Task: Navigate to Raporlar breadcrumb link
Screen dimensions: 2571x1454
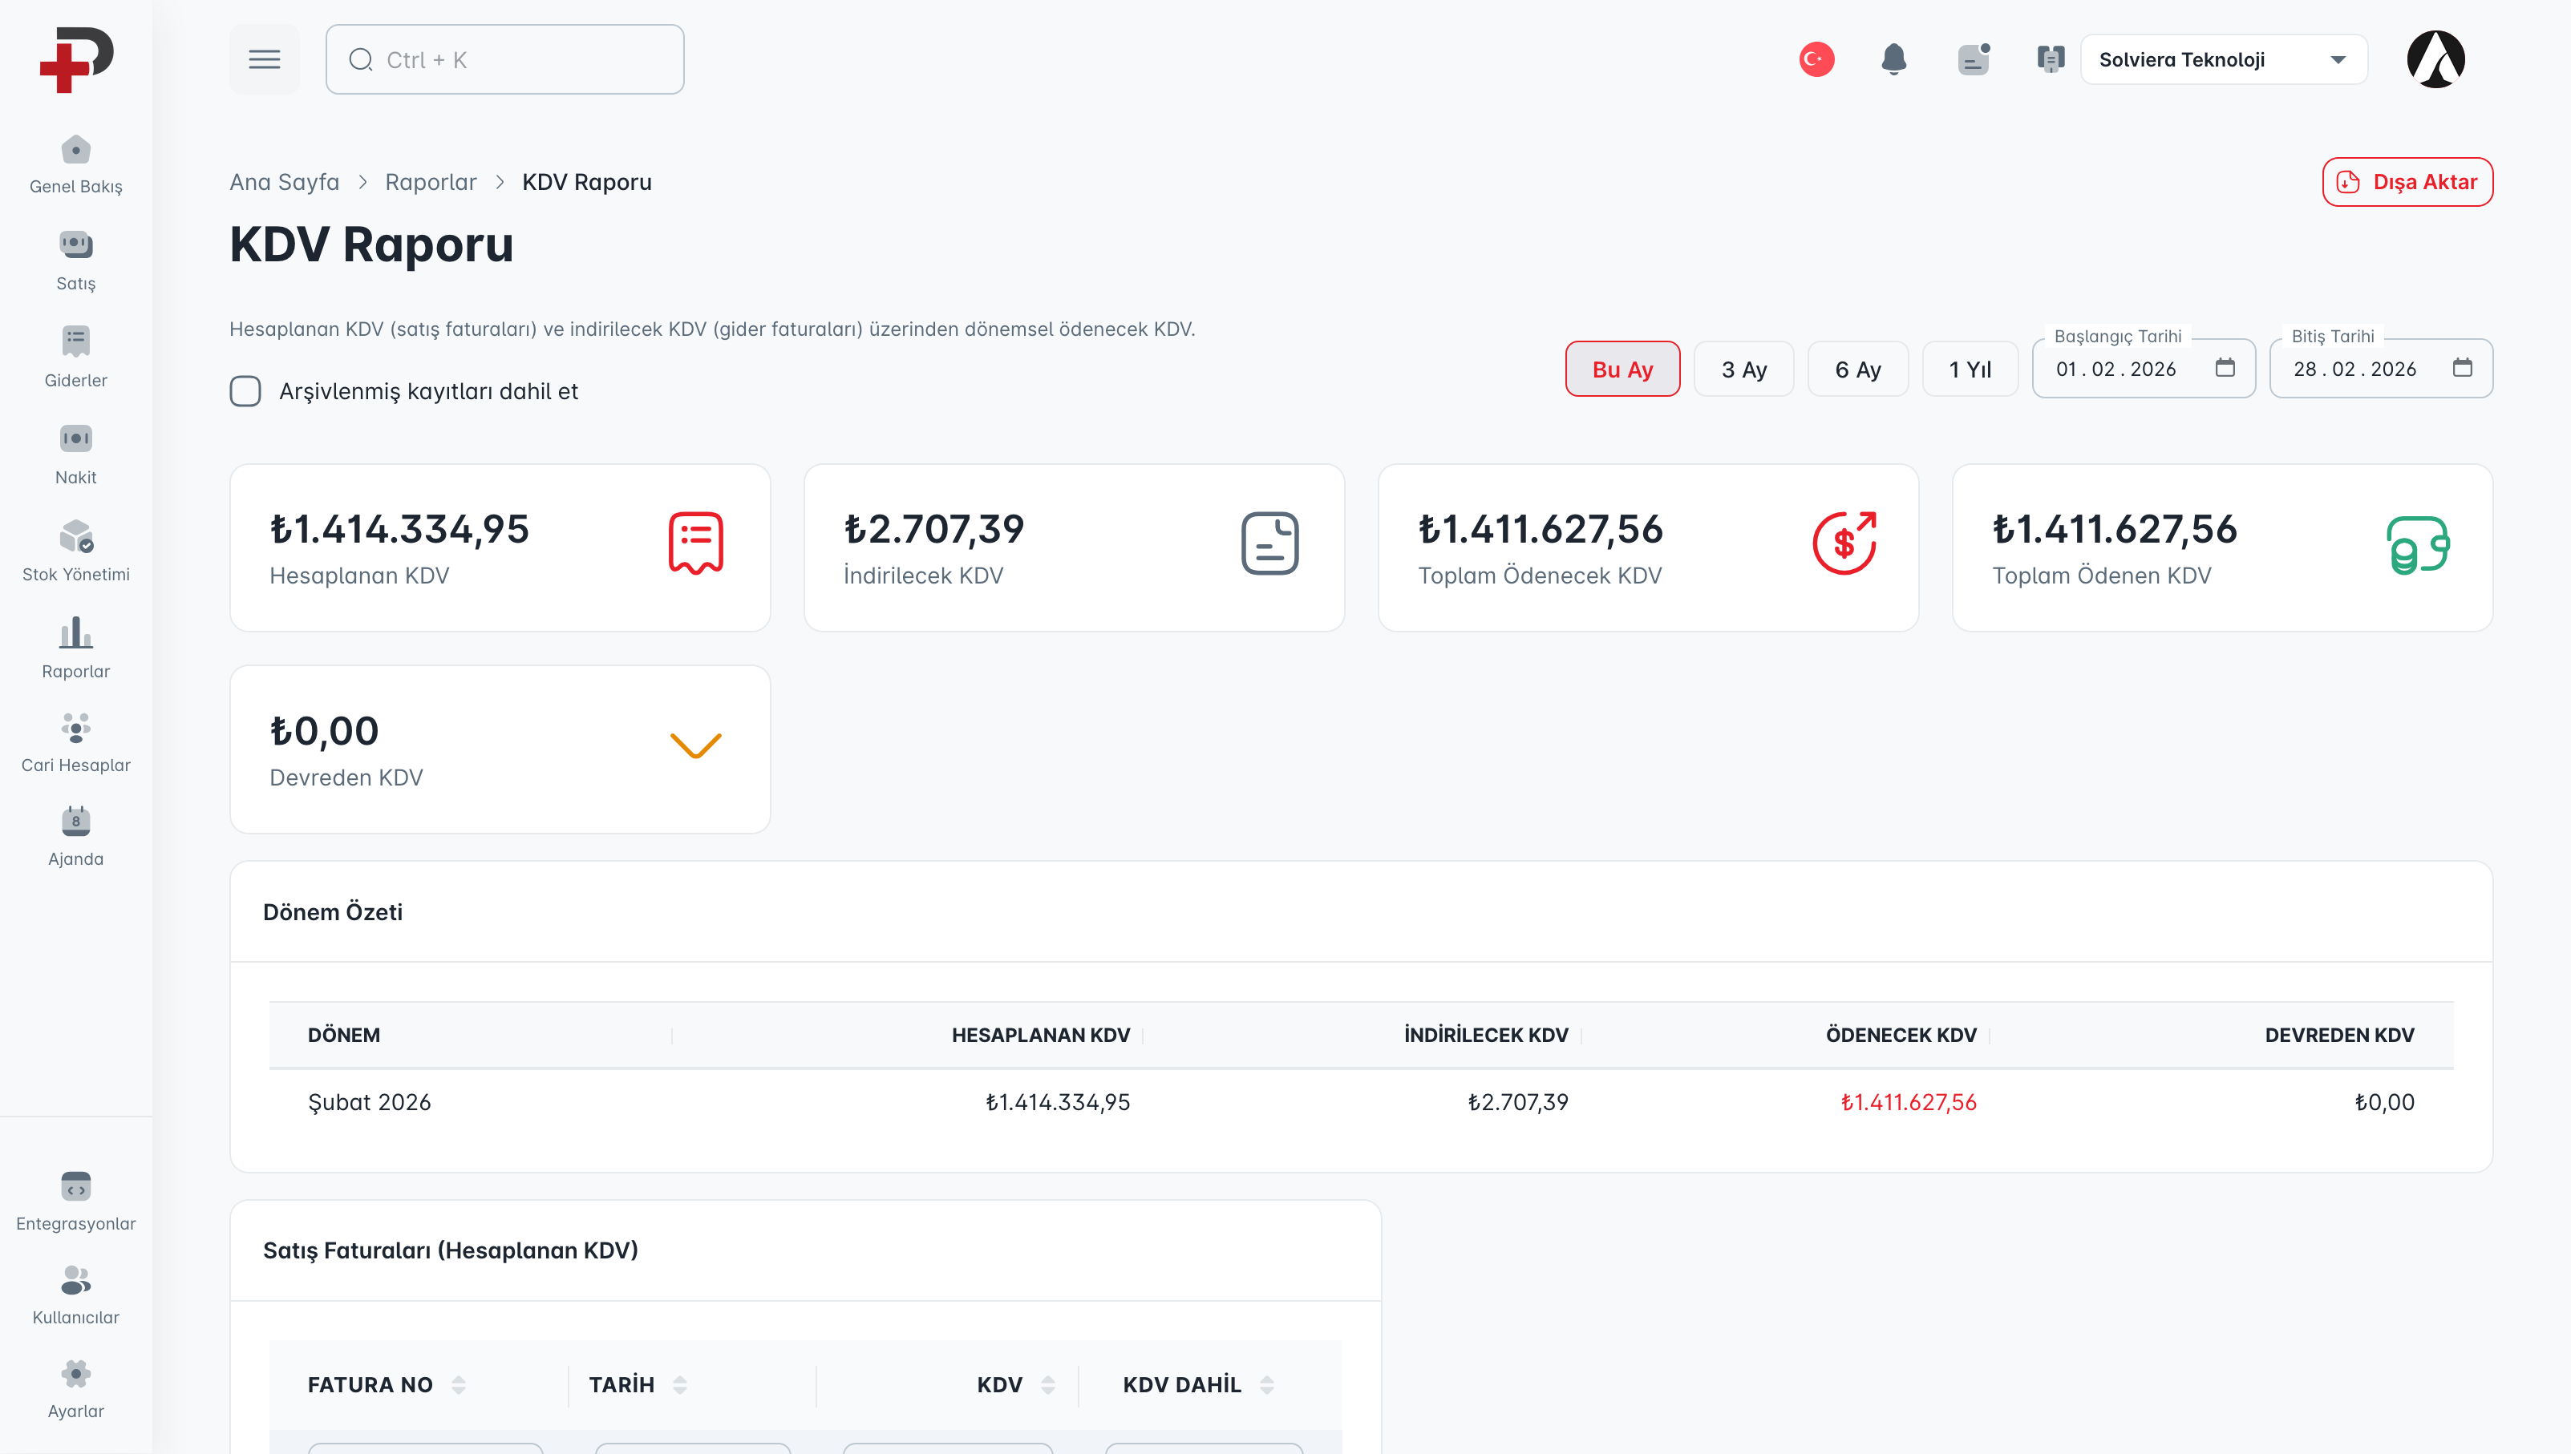Action: [x=431, y=182]
